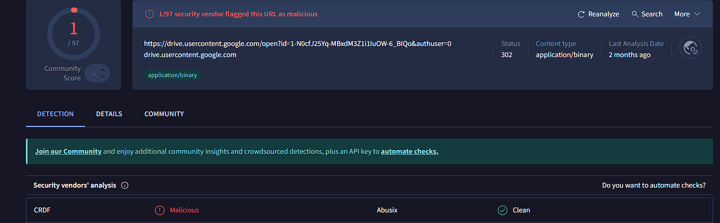This screenshot has width=720, height=223.
Task: Click the info icon beside Security vendors' analysis
Action: (x=125, y=185)
